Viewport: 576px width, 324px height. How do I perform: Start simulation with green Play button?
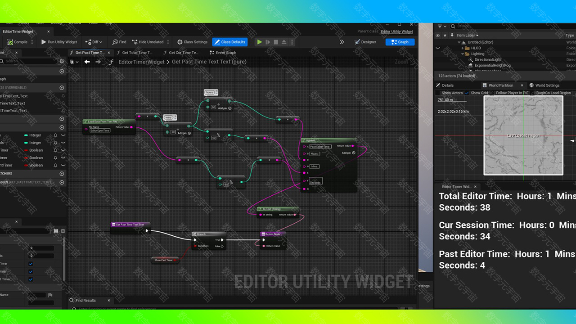[260, 42]
